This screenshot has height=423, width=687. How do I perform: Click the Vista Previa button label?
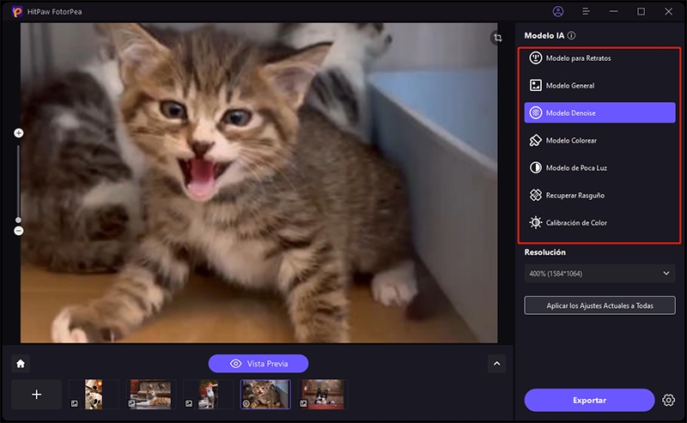[267, 364]
